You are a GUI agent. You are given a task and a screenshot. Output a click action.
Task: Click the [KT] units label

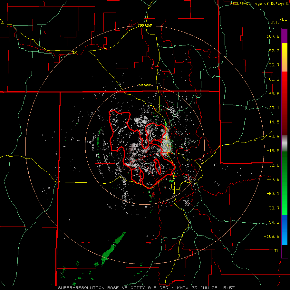(x=275, y=22)
